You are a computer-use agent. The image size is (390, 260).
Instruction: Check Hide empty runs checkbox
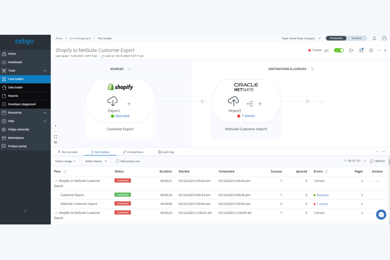(x=118, y=161)
